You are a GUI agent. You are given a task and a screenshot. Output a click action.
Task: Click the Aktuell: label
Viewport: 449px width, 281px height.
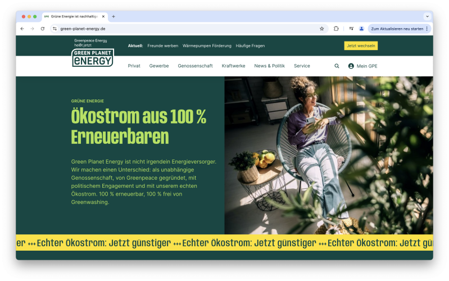click(135, 46)
